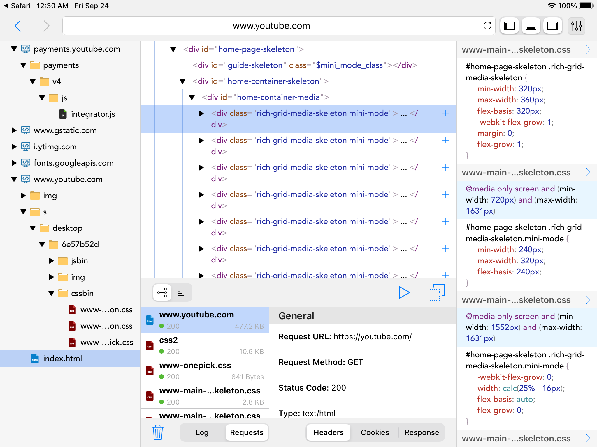
Task: Go back with the browser back arrow
Action: tap(18, 26)
